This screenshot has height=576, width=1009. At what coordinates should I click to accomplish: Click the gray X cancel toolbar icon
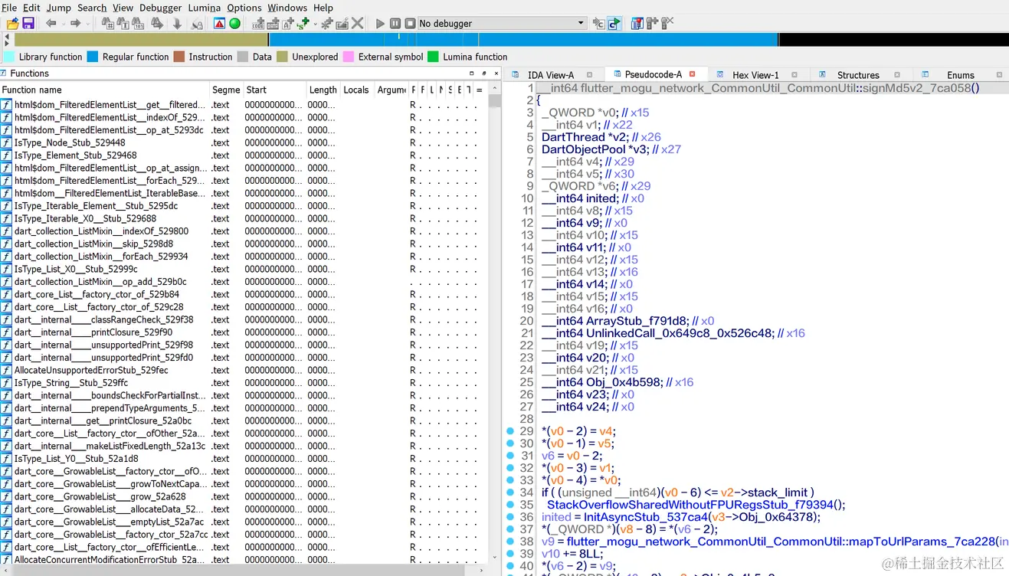point(357,23)
